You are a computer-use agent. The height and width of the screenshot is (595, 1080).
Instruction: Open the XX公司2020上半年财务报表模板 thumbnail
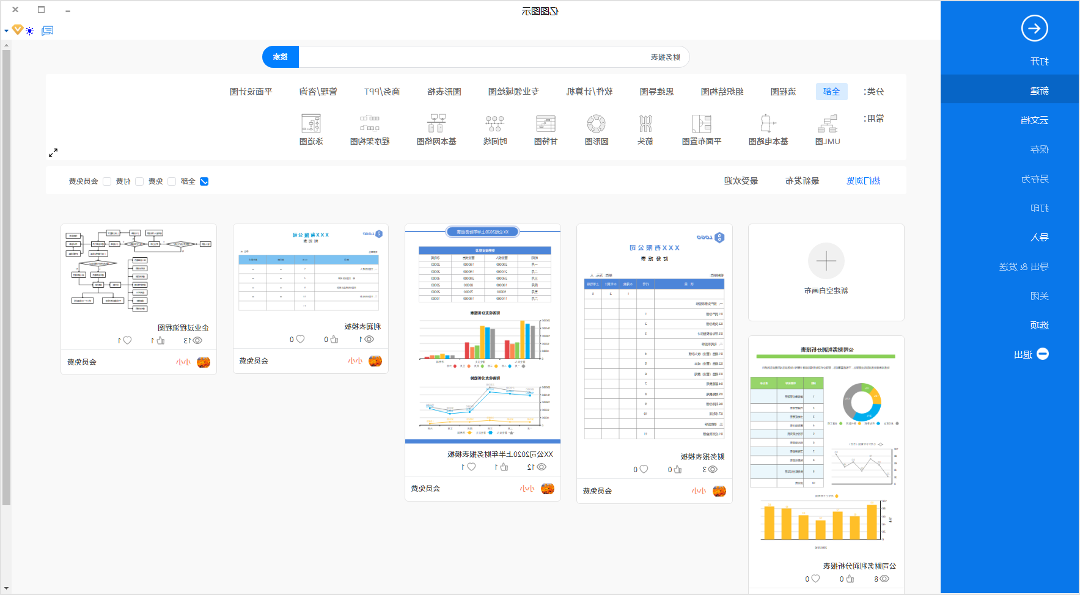coord(483,334)
